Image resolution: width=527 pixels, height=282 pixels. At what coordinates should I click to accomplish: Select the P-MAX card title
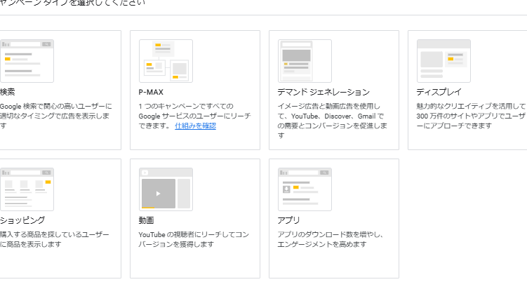point(151,92)
